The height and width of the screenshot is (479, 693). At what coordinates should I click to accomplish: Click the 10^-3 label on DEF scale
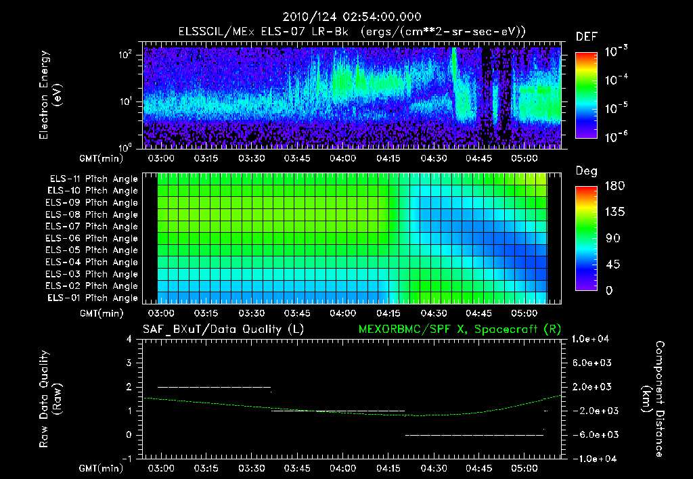[616, 51]
